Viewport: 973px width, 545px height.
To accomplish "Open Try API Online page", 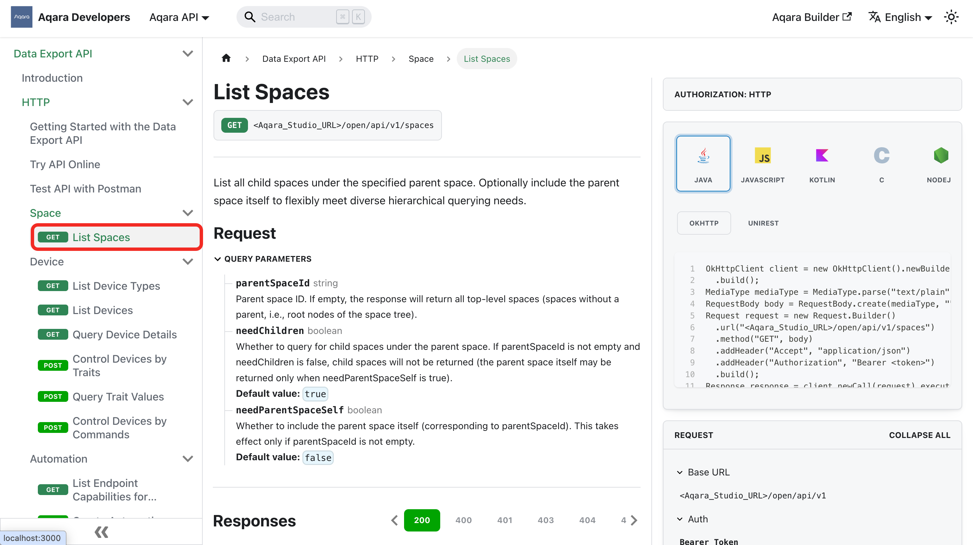I will [65, 164].
